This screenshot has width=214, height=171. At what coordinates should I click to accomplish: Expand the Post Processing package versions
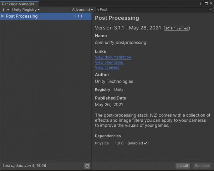coord(3,16)
